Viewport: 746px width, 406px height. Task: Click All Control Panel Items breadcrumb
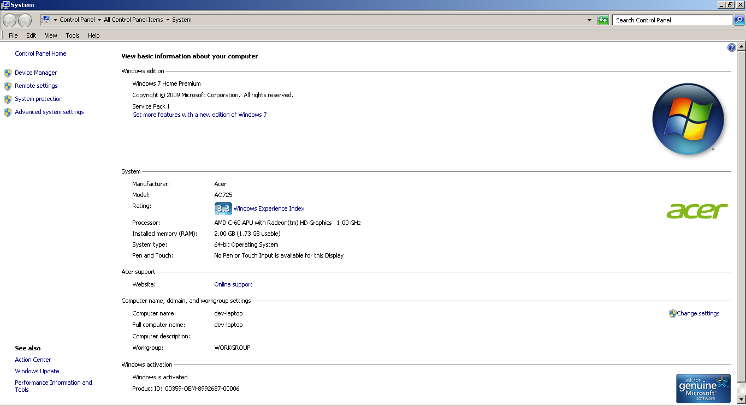[x=133, y=20]
